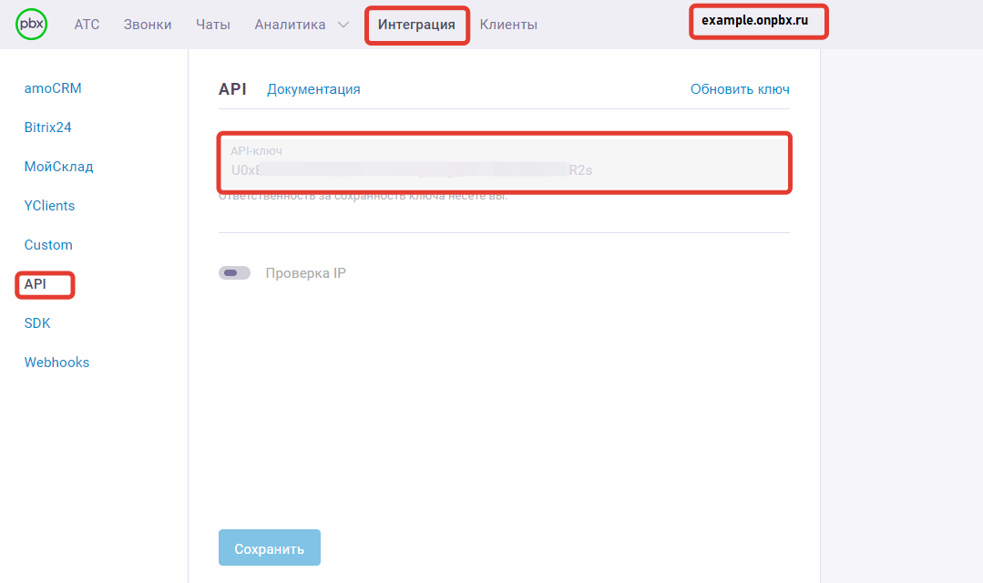The height and width of the screenshot is (583, 983).
Task: Open the Клиенты section
Action: (x=508, y=25)
